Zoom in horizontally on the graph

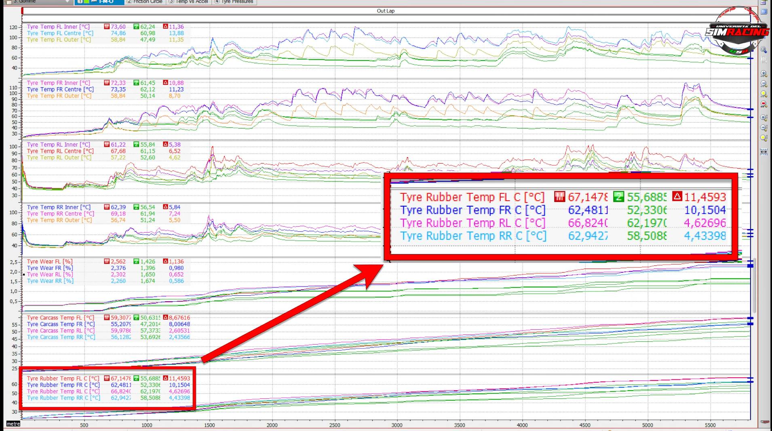click(764, 74)
